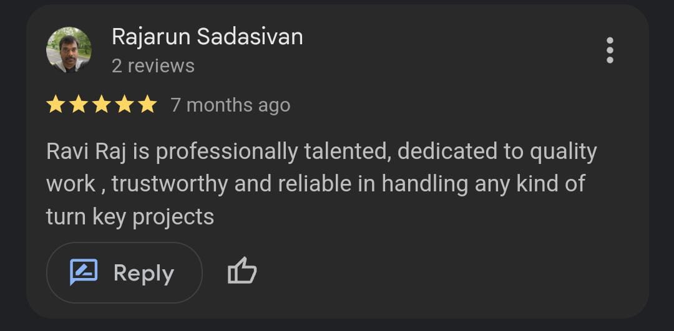Click the first yellow rating star
Viewport: 674px width, 331px height.
point(56,105)
